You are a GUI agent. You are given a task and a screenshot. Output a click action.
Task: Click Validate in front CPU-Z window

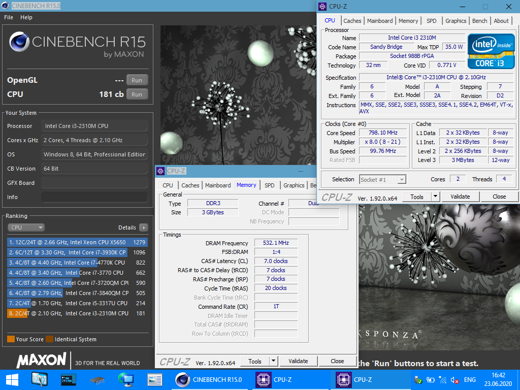pos(460,197)
